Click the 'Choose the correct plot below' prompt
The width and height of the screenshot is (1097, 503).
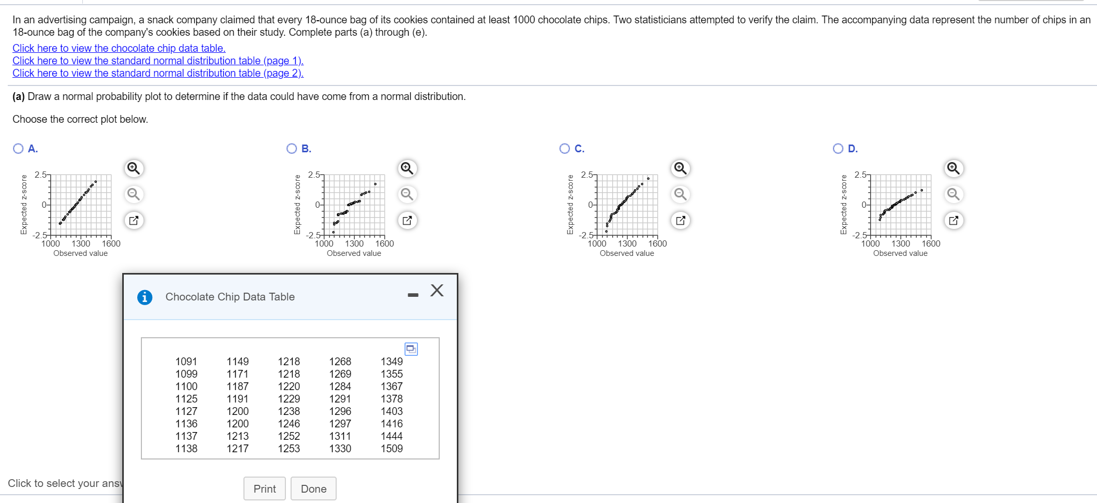[80, 119]
